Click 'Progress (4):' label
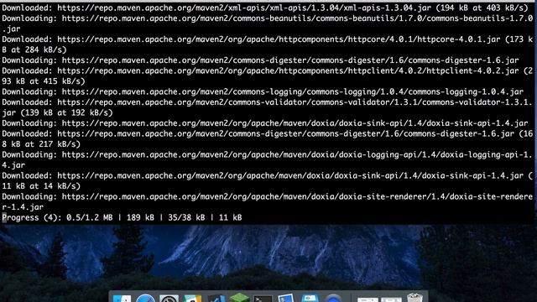This screenshot has height=302, width=537. click(x=32, y=217)
